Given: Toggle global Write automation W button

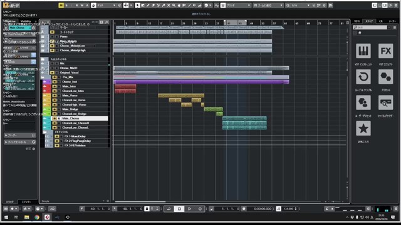Looking at the screenshot, I should [x=82, y=6].
